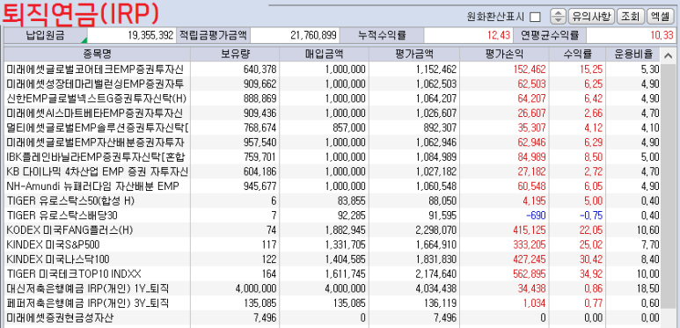Viewport: 680px width, 328px height.
Task: Click the 적립금평가금액 value 21,760,899
Action: [x=314, y=35]
